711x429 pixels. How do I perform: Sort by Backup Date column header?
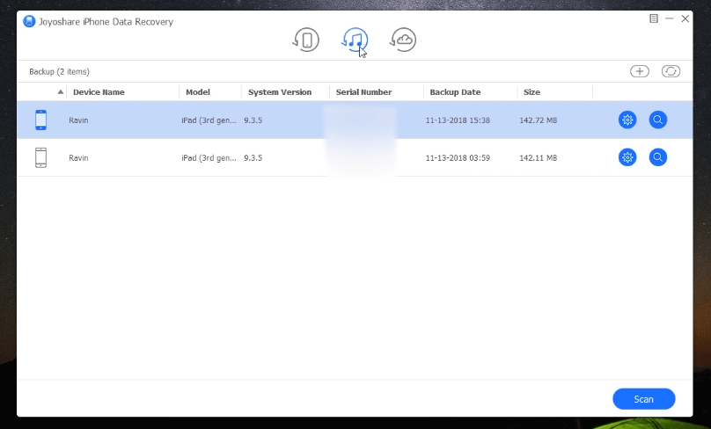click(x=455, y=92)
